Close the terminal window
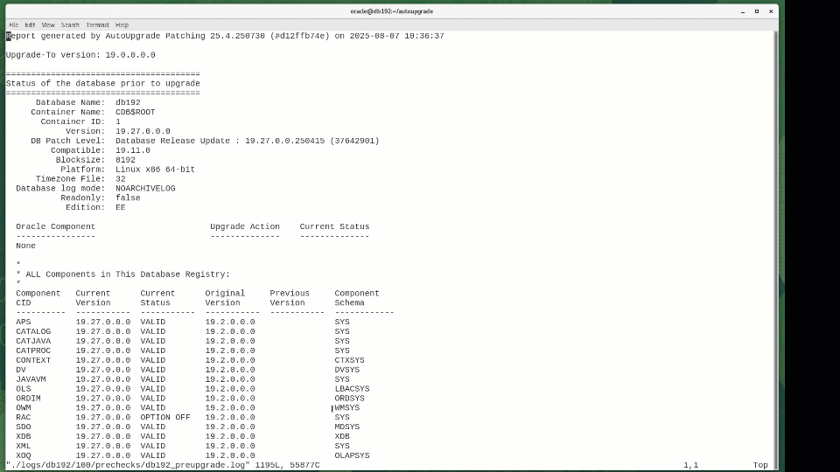This screenshot has width=840, height=472. coord(771,11)
